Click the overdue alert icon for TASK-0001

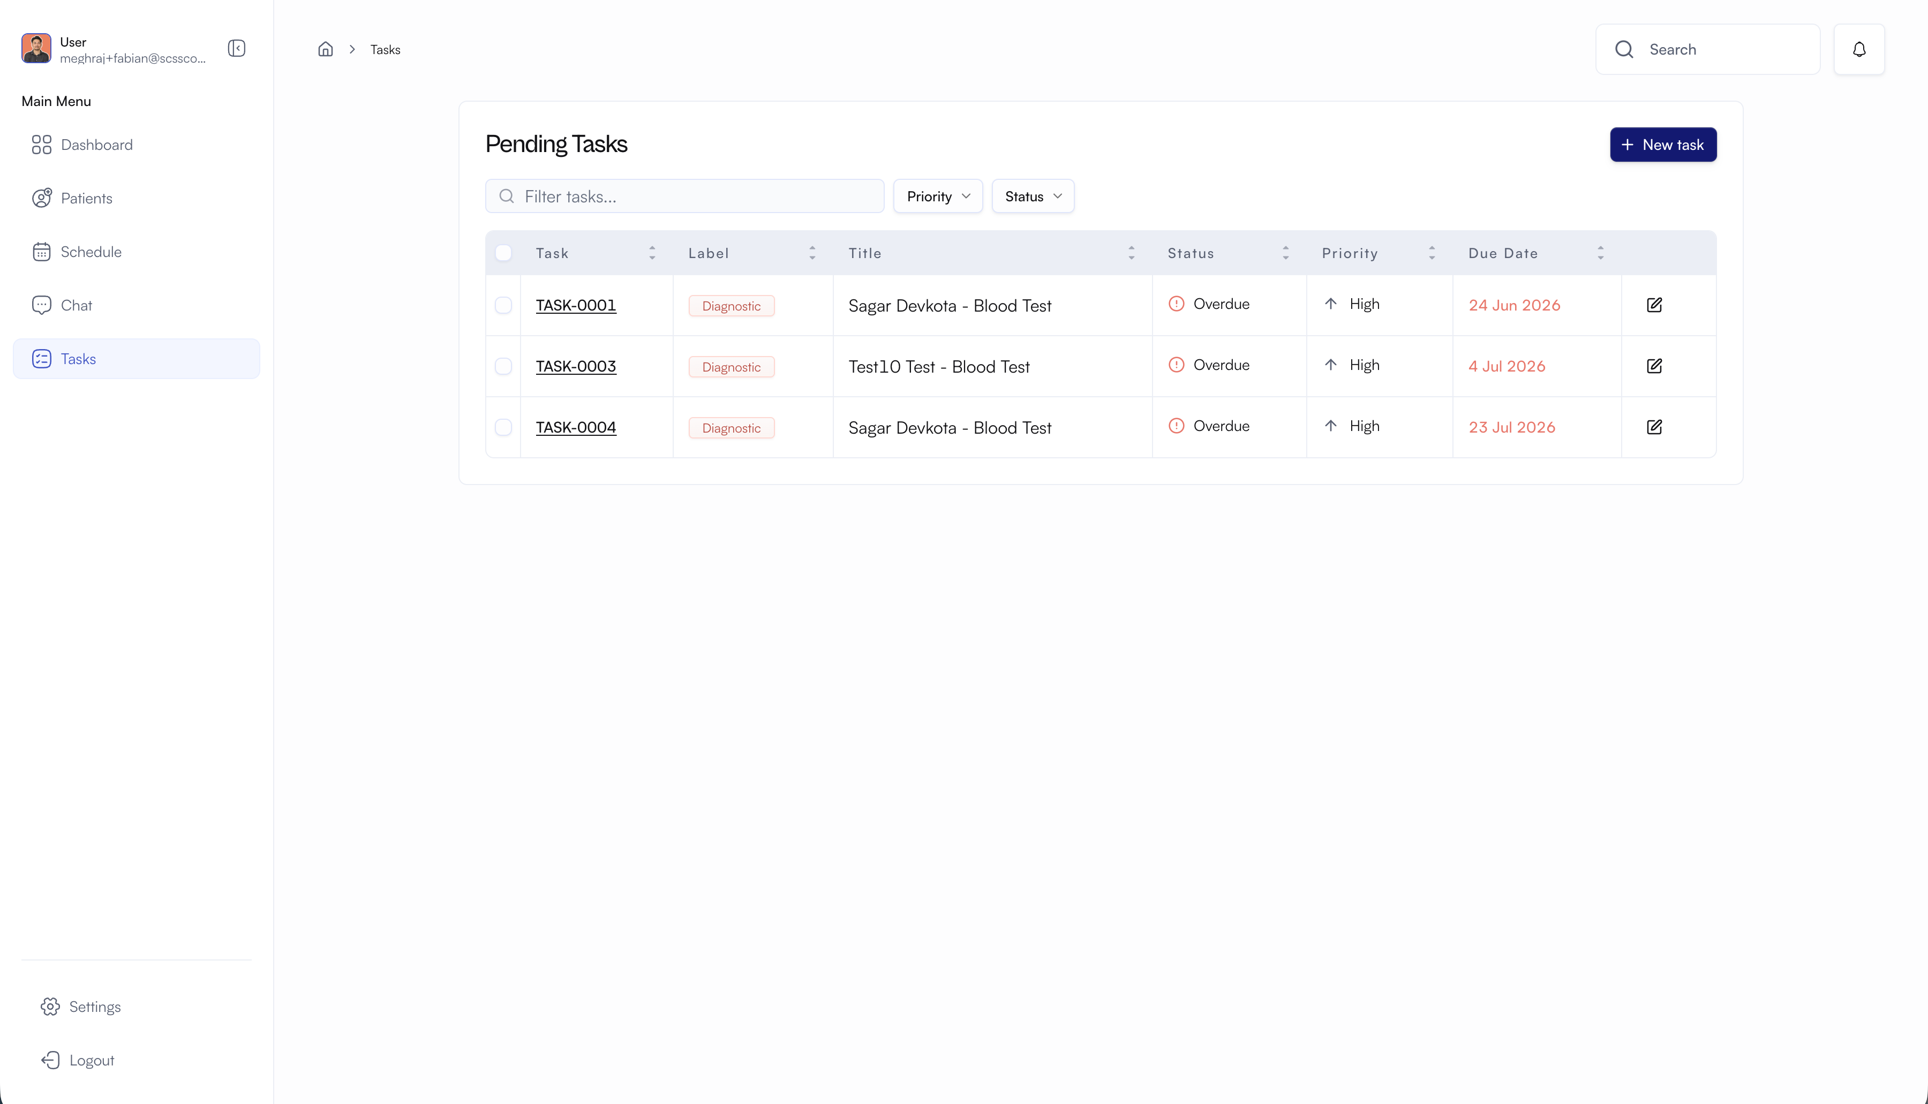coord(1177,304)
